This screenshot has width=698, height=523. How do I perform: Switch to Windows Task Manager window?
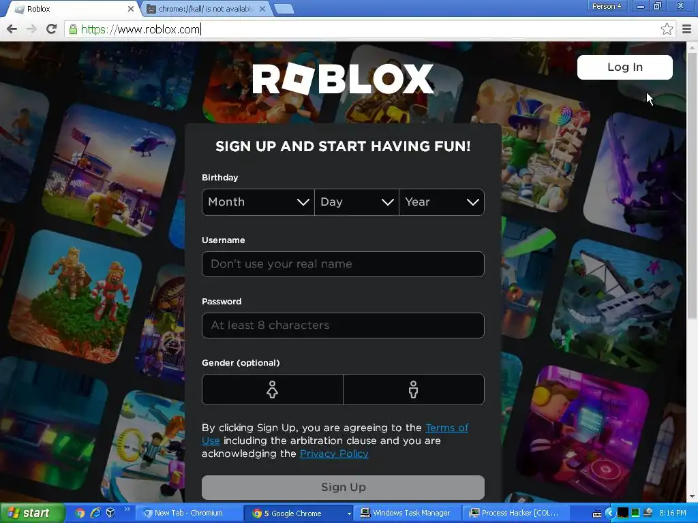[x=408, y=513]
